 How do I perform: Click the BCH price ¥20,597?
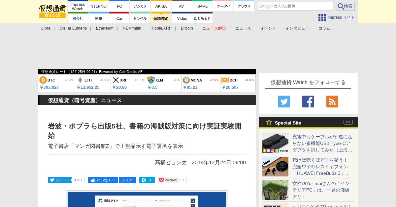tap(230, 87)
